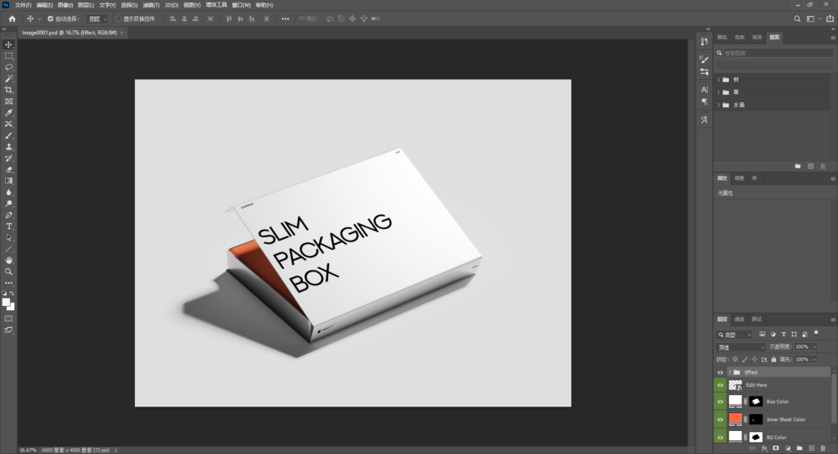Open more alignment options (three dots)

pos(286,19)
